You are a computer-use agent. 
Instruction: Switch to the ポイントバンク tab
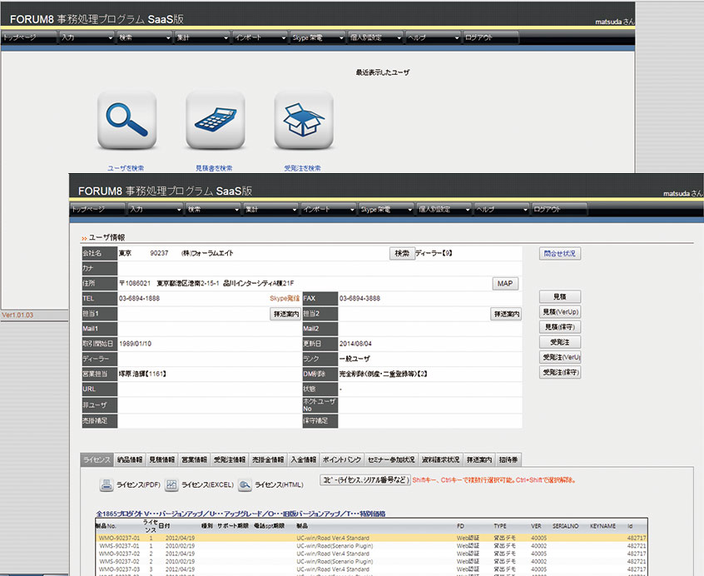(342, 459)
